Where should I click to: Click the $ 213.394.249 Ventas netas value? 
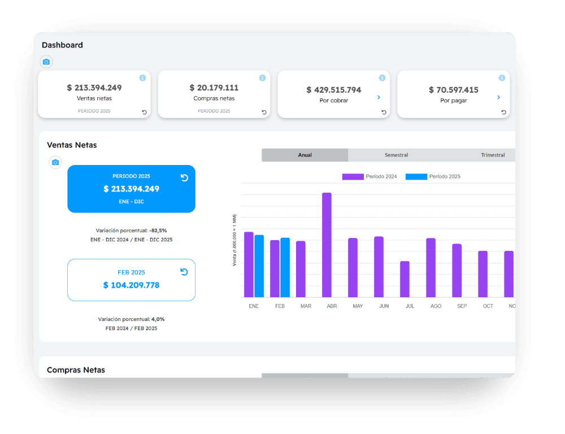[x=94, y=88]
